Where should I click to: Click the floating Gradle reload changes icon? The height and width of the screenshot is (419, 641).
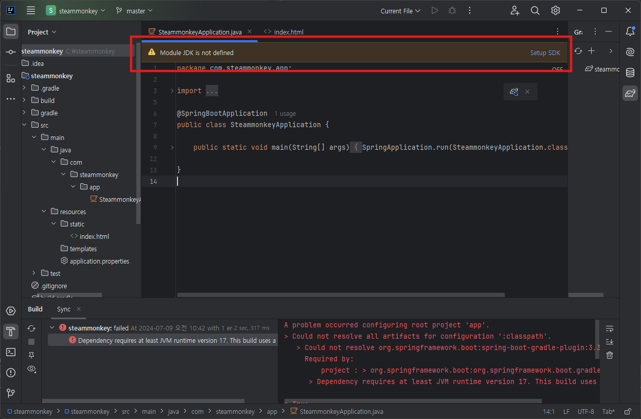(x=513, y=92)
